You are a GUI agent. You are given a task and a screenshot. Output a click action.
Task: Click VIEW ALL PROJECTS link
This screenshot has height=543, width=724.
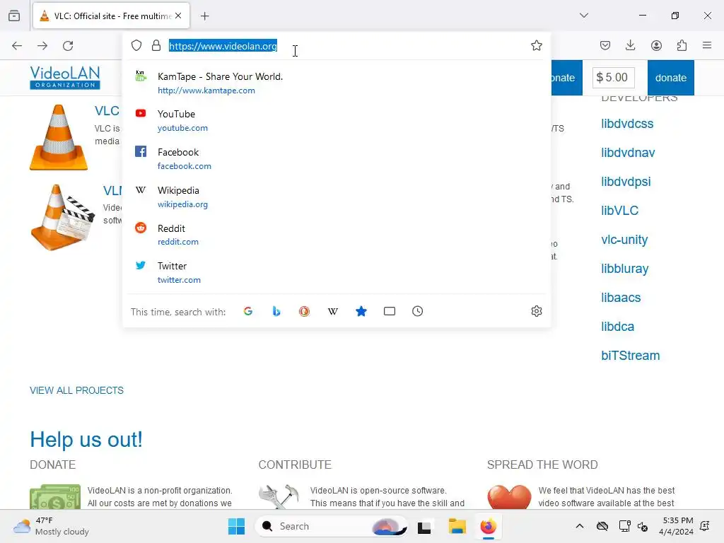[76, 390]
